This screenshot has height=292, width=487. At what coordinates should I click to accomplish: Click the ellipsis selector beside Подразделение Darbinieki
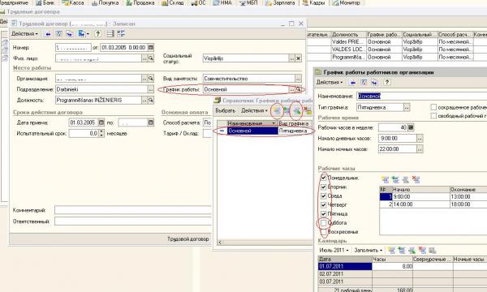pyautogui.click(x=151, y=89)
